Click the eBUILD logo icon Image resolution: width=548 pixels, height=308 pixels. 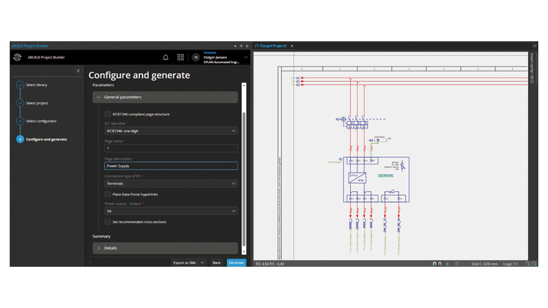point(17,57)
